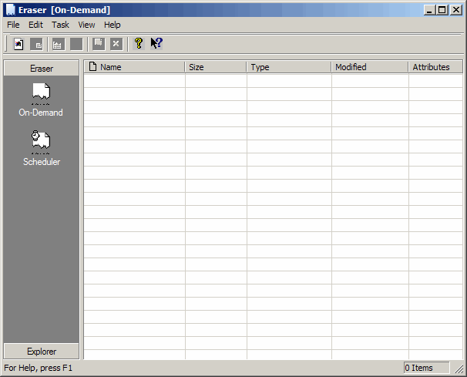The height and width of the screenshot is (377, 467).
Task: Sort by the Attributes column header
Action: pos(435,67)
